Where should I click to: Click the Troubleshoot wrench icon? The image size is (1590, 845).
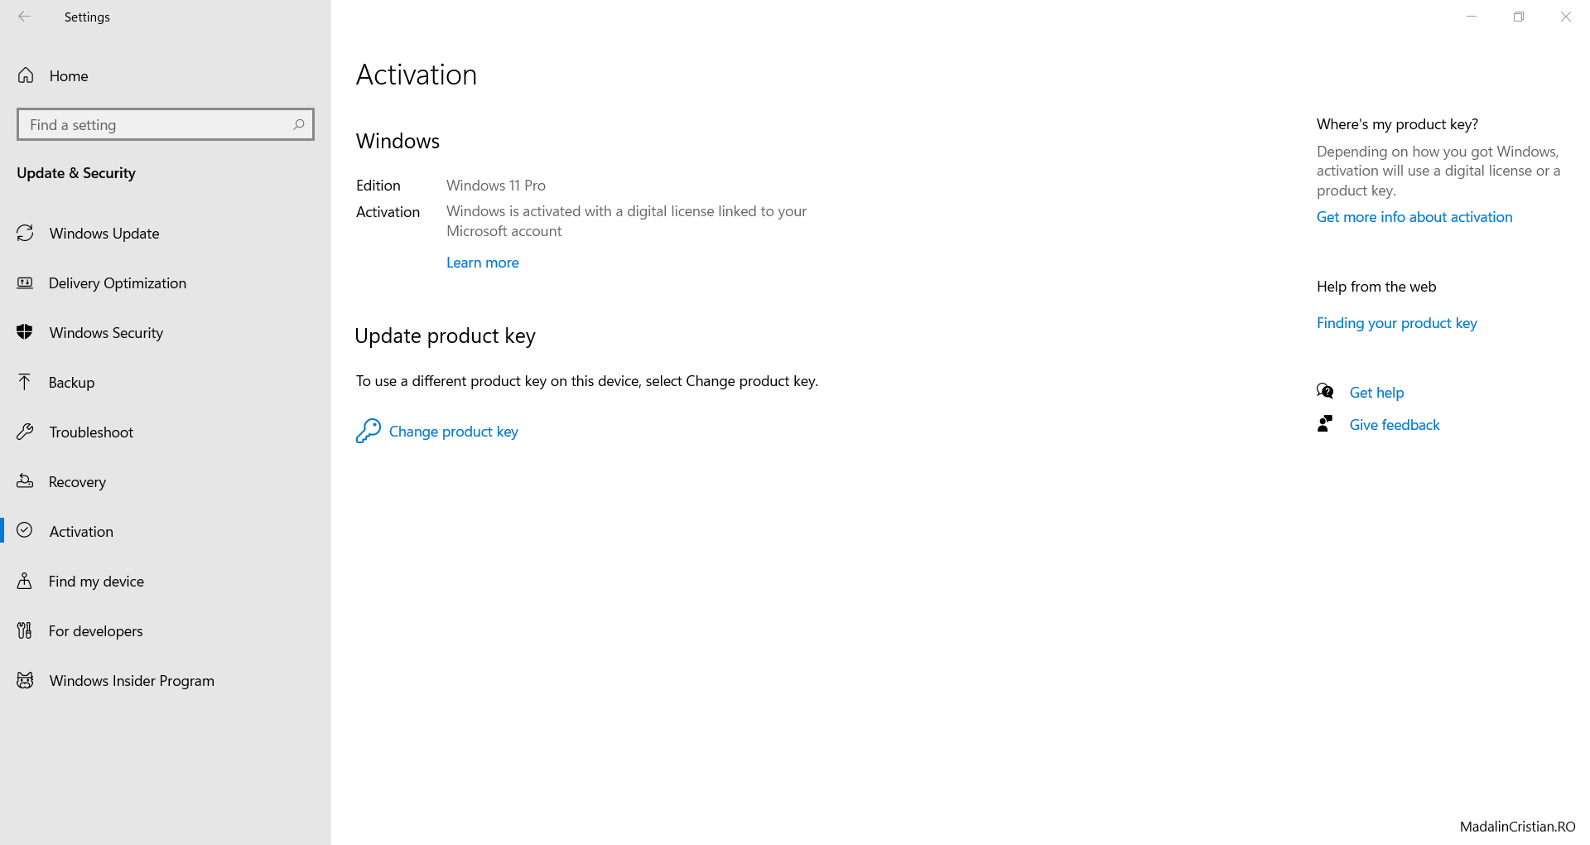tap(26, 432)
